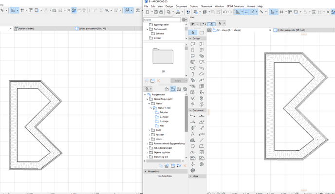The image size is (335, 194).
Task: Toggle the suspend groups button in left window
Action: point(74,10)
